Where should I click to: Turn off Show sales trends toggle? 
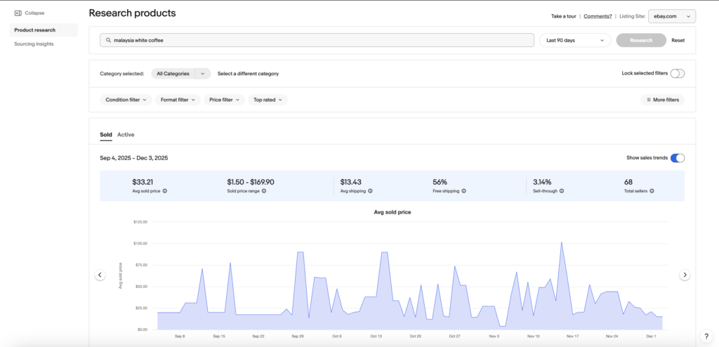click(677, 158)
